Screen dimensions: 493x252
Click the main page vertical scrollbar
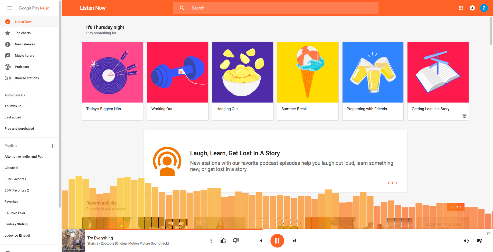(x=491, y=31)
